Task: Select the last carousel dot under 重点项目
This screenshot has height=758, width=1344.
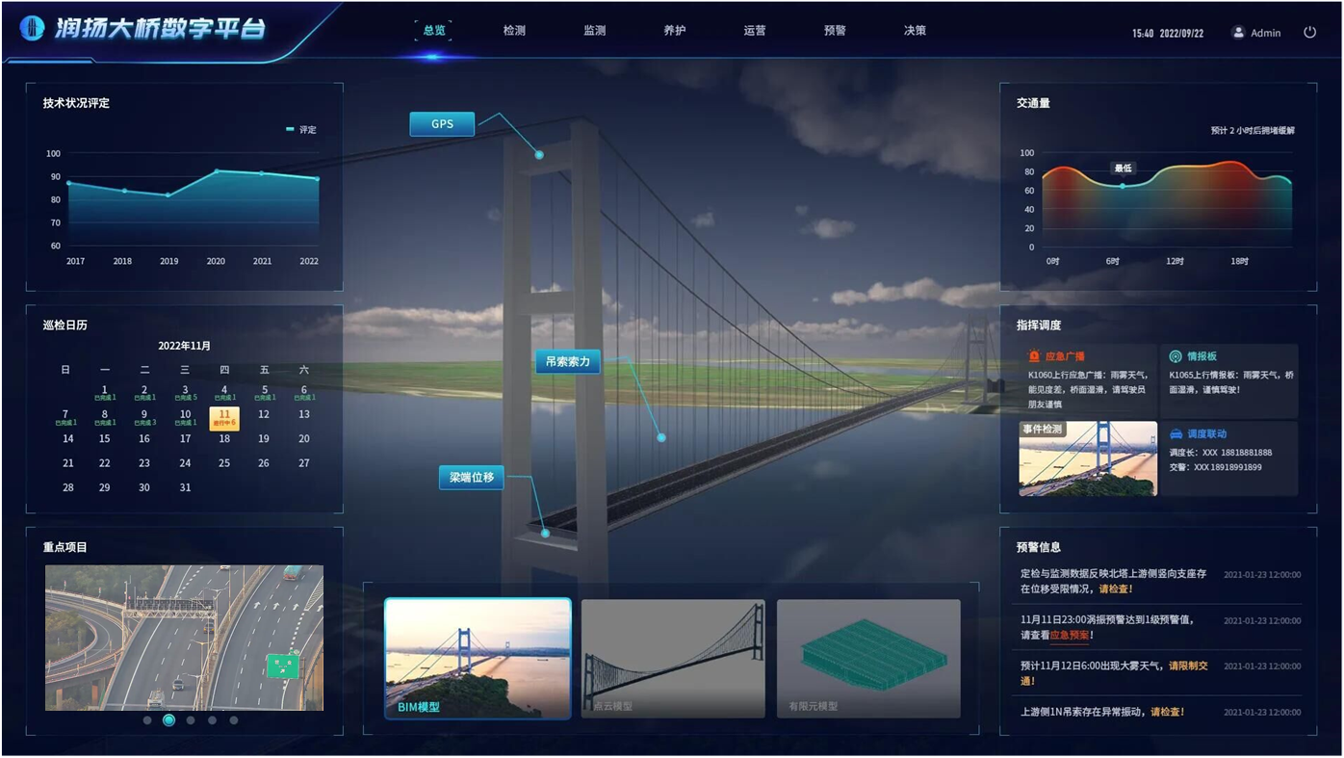Action: [x=234, y=720]
